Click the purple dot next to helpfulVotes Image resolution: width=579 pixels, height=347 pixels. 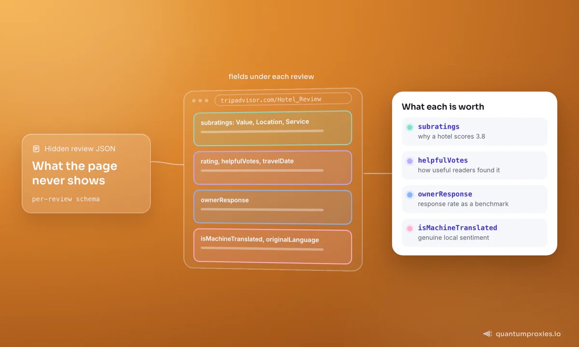click(410, 161)
